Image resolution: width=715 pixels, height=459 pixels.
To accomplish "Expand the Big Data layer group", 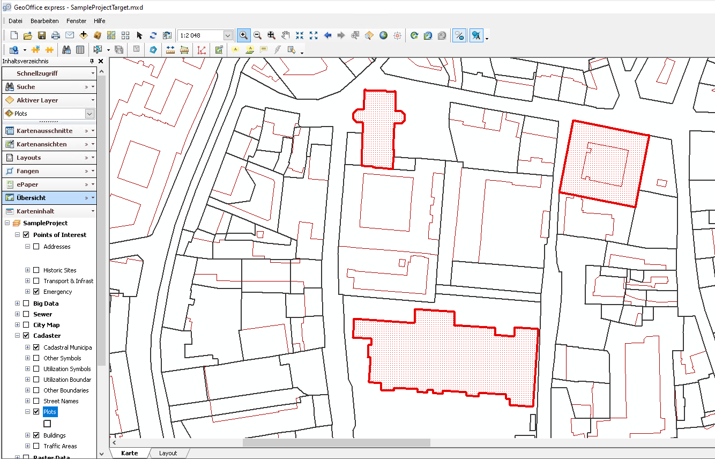I will 18,303.
